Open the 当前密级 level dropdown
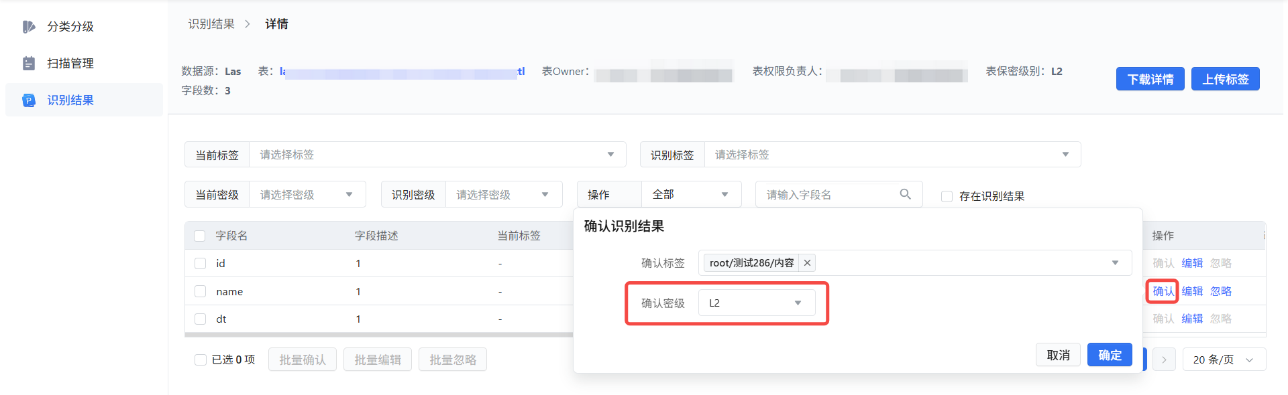Viewport: 1288px width, 395px height. pos(307,195)
